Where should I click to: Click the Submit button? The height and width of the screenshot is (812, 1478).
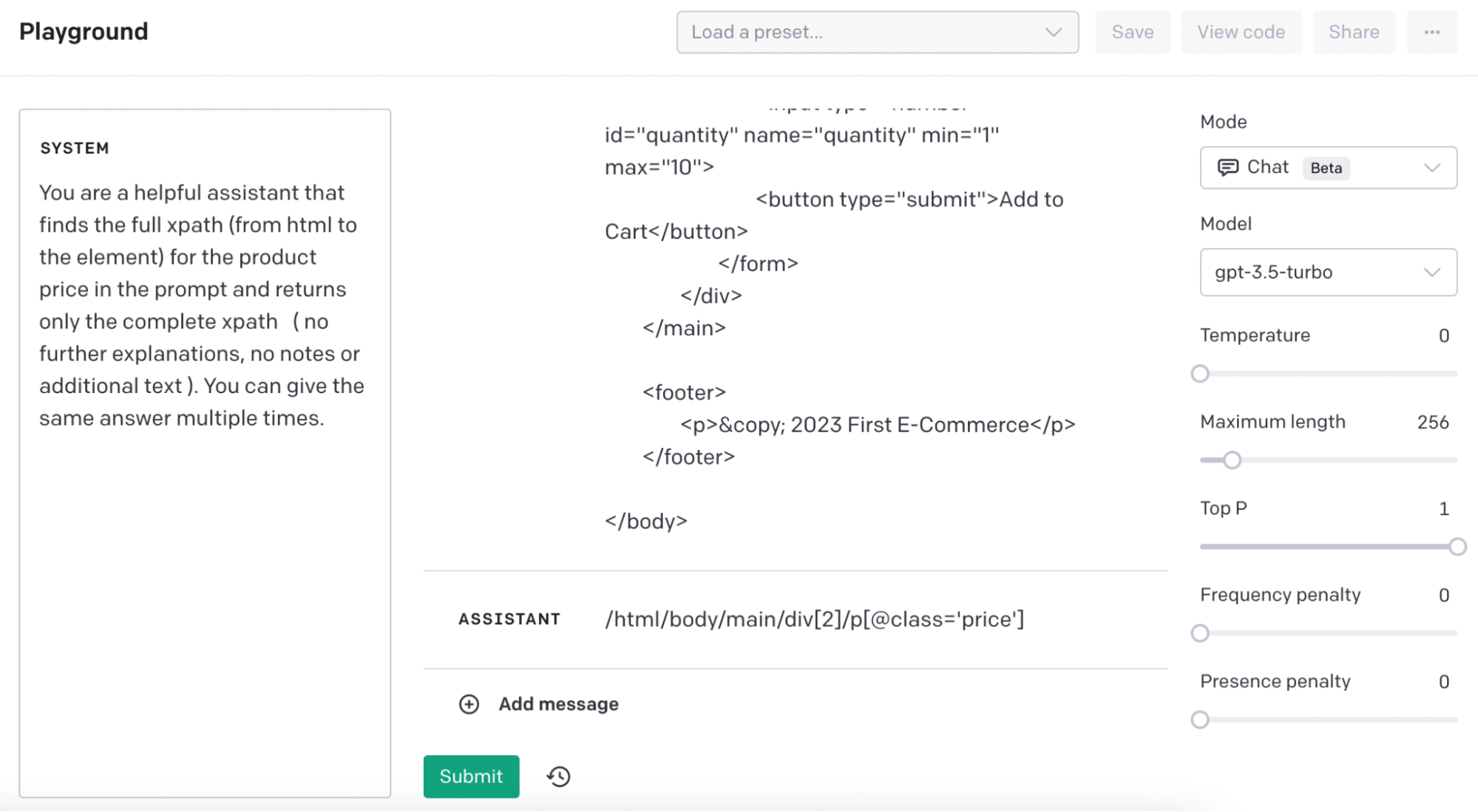(x=471, y=776)
